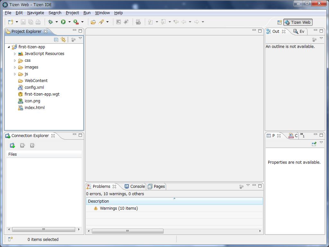Click the Next Annotation toolbar icon
This screenshot has width=329, height=247.
[x=150, y=22]
